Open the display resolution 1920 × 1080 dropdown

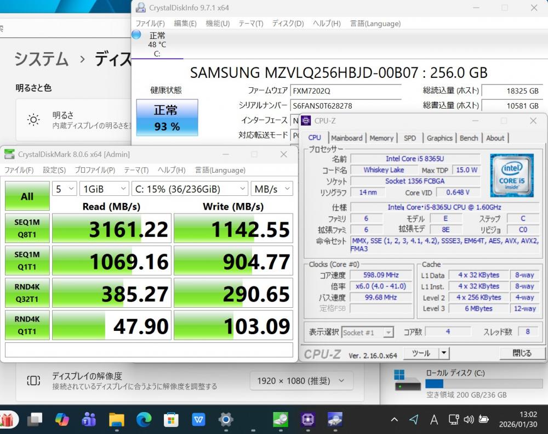pyautogui.click(x=301, y=381)
